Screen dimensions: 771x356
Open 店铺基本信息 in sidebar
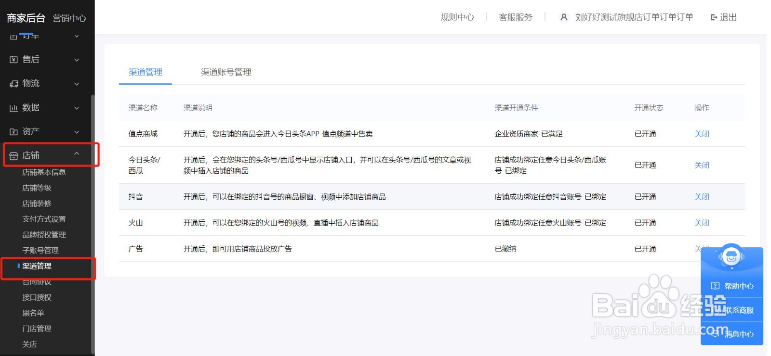[x=44, y=172]
